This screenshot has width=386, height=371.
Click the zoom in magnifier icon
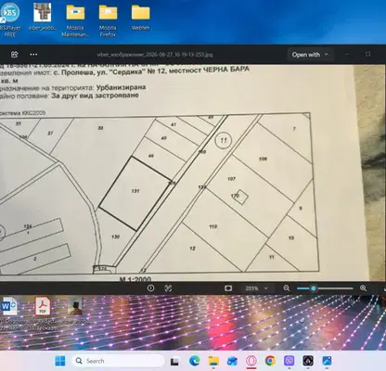tap(364, 288)
